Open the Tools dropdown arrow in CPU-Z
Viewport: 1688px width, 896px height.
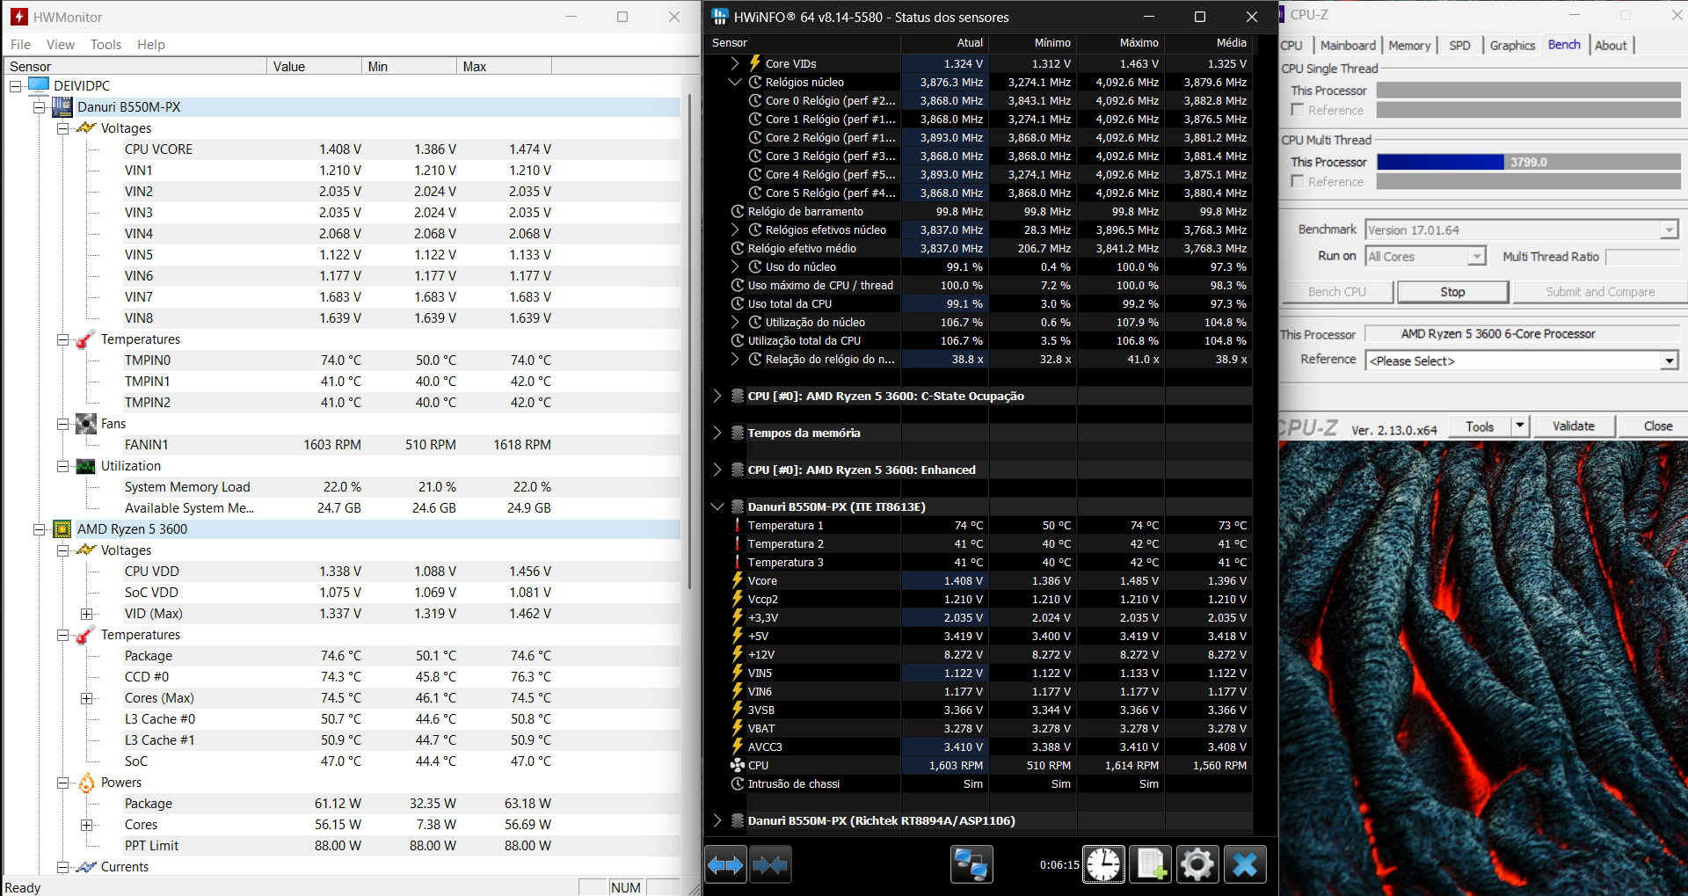1520,426
